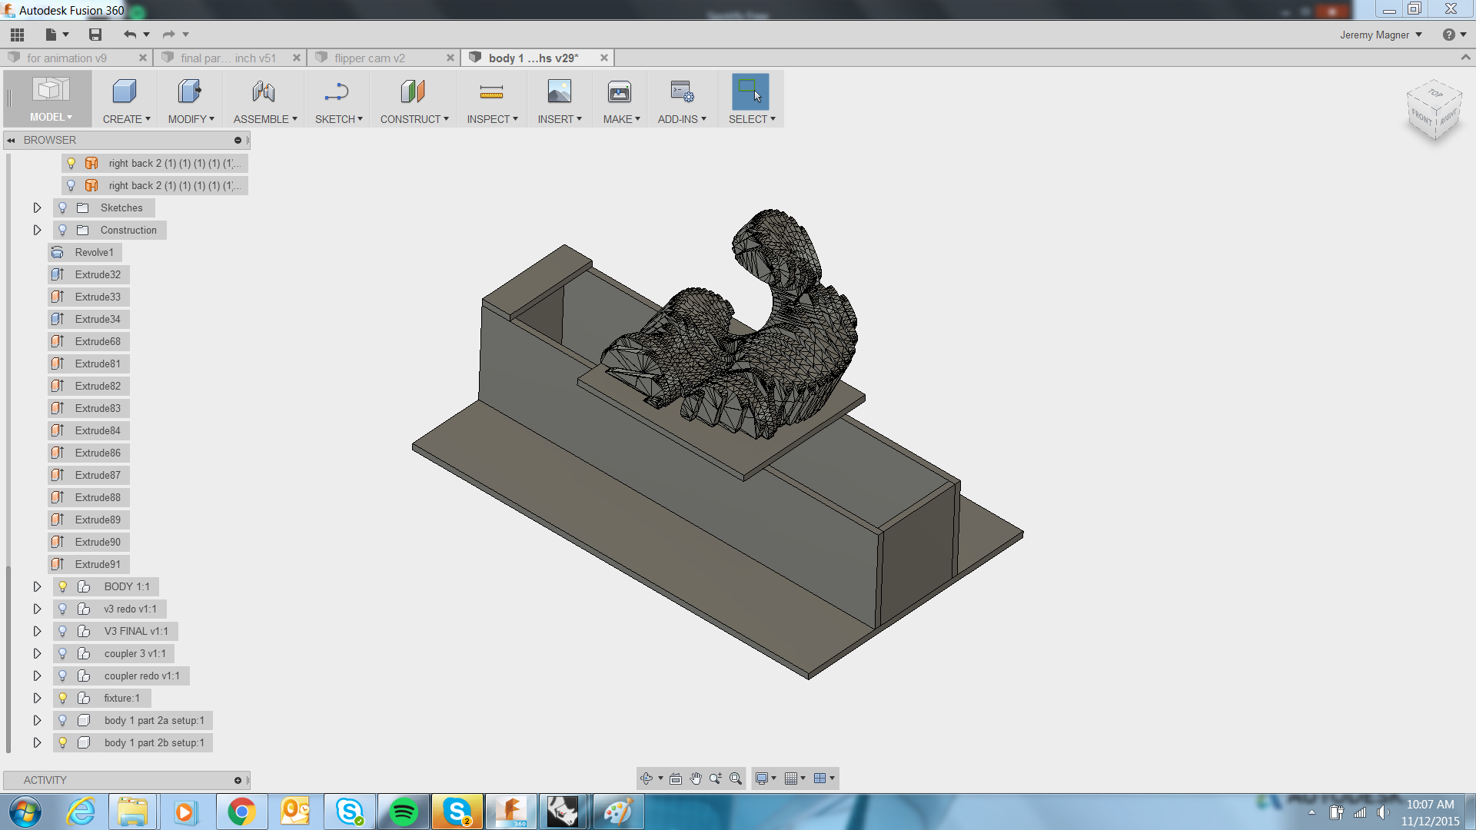
Task: Click the Windows Start button
Action: [25, 812]
